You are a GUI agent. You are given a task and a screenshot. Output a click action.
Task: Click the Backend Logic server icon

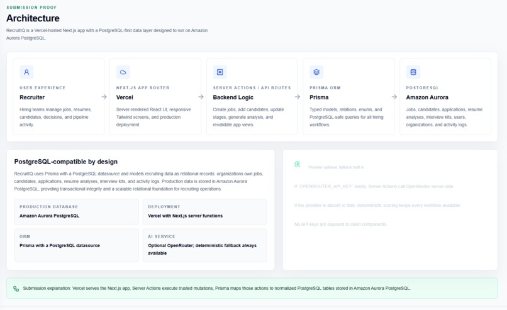click(x=220, y=72)
